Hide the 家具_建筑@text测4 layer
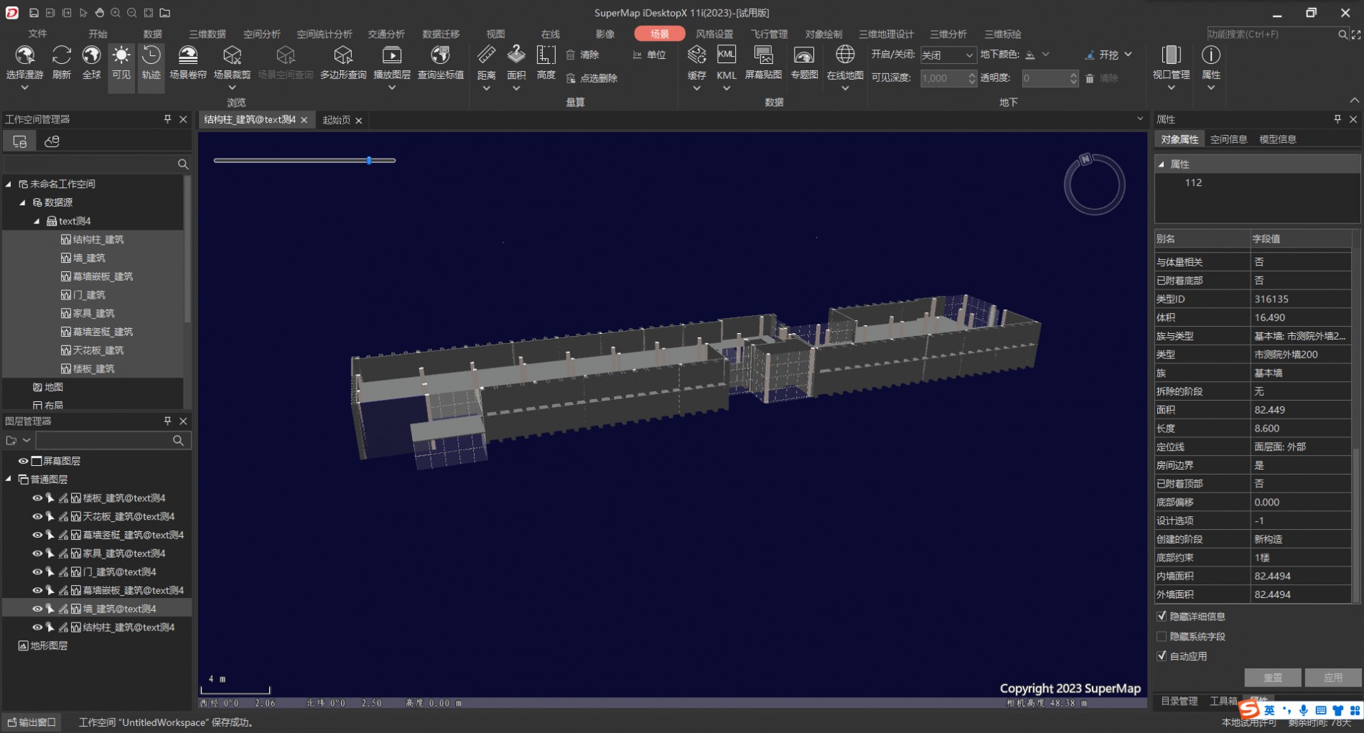1364x733 pixels. 37,554
